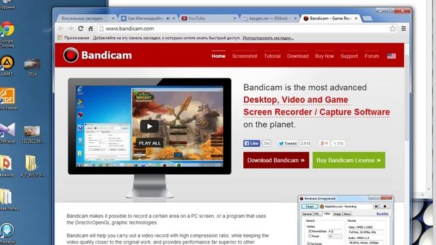Click 'Screen Recorder / Capture Software' headline link
The height and width of the screenshot is (245, 436).
pyautogui.click(x=316, y=112)
